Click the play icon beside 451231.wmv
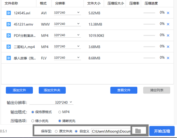The image size is (177, 138). [9, 24]
